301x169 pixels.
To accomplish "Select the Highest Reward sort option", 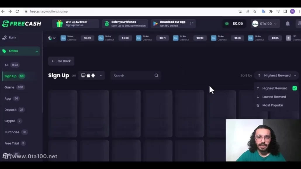I will click(275, 88).
